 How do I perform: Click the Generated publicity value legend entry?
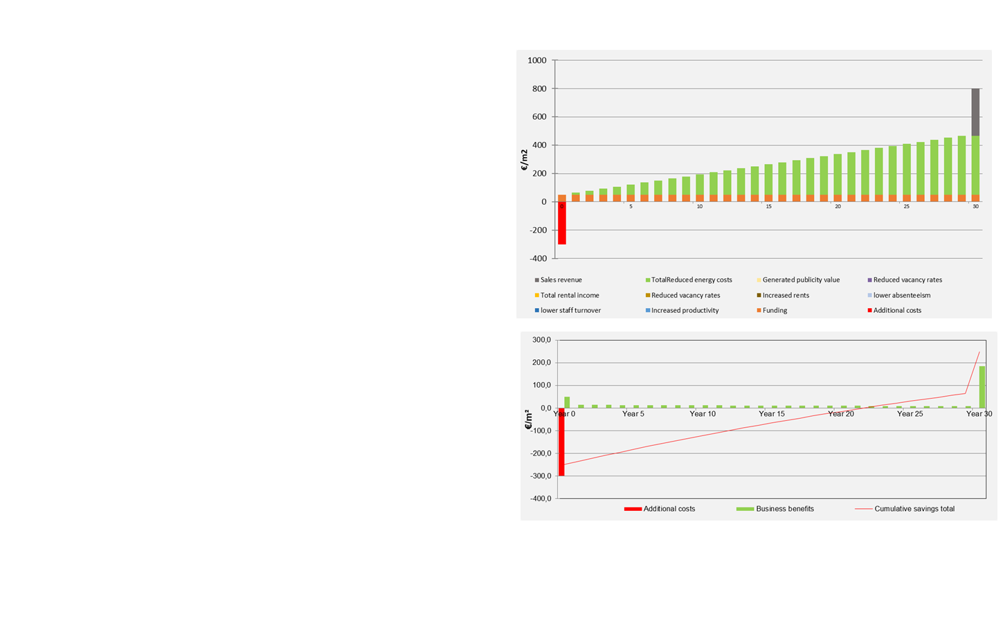[x=800, y=280]
